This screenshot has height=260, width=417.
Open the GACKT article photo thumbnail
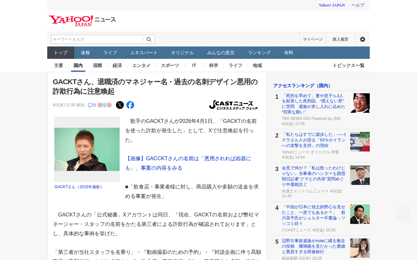click(87, 149)
